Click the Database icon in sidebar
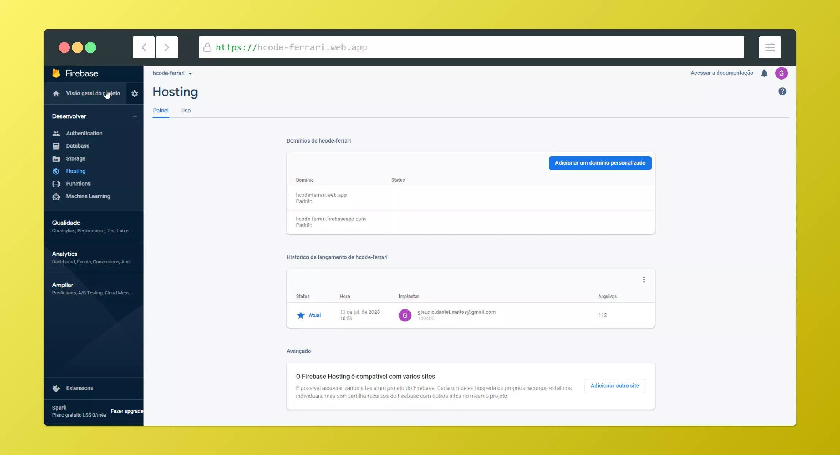 coord(56,146)
